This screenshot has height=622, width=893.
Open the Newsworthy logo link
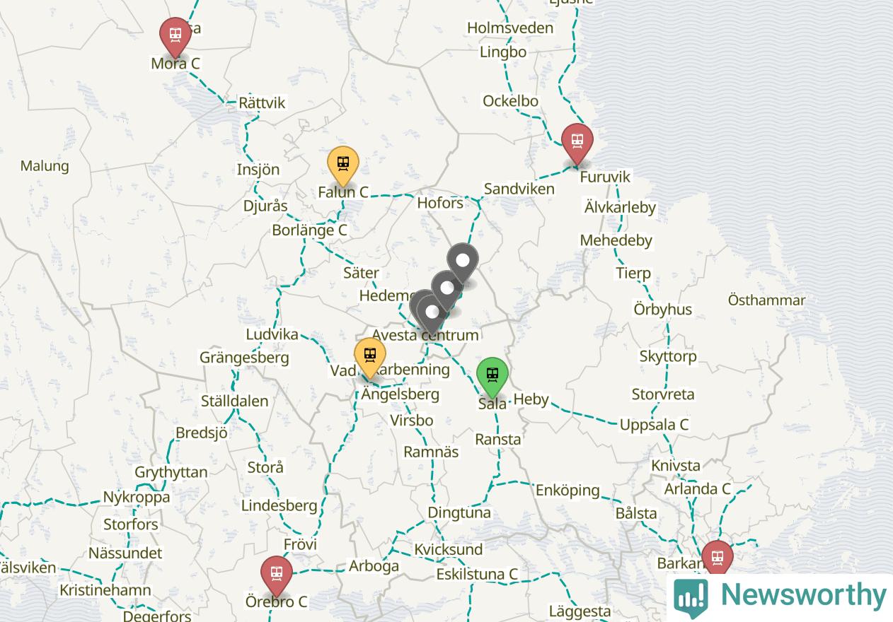point(780,598)
